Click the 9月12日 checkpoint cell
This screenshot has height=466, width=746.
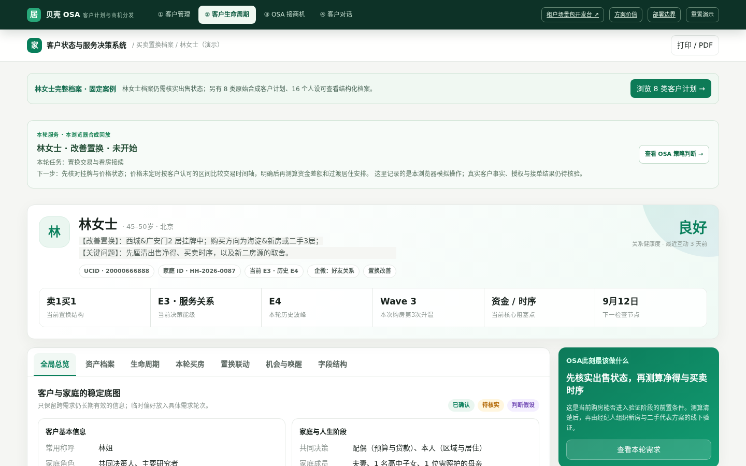[x=651, y=308]
